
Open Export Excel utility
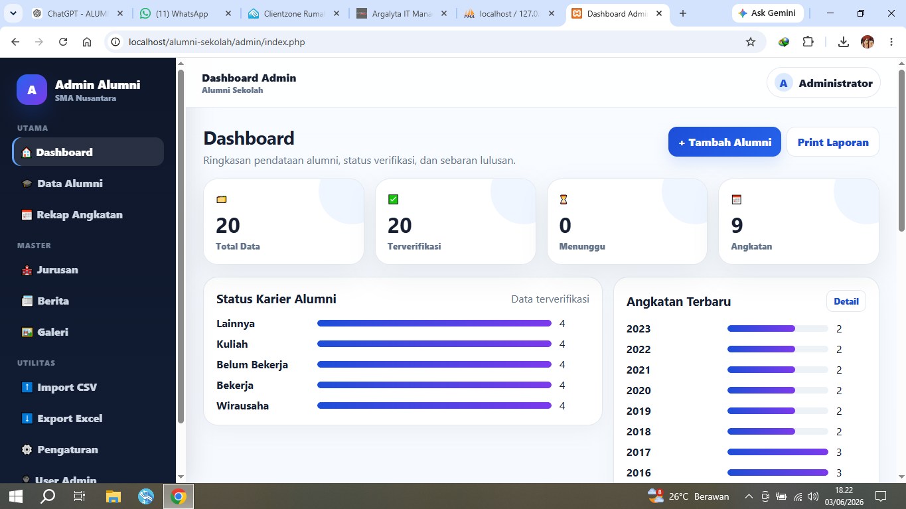tap(88, 418)
